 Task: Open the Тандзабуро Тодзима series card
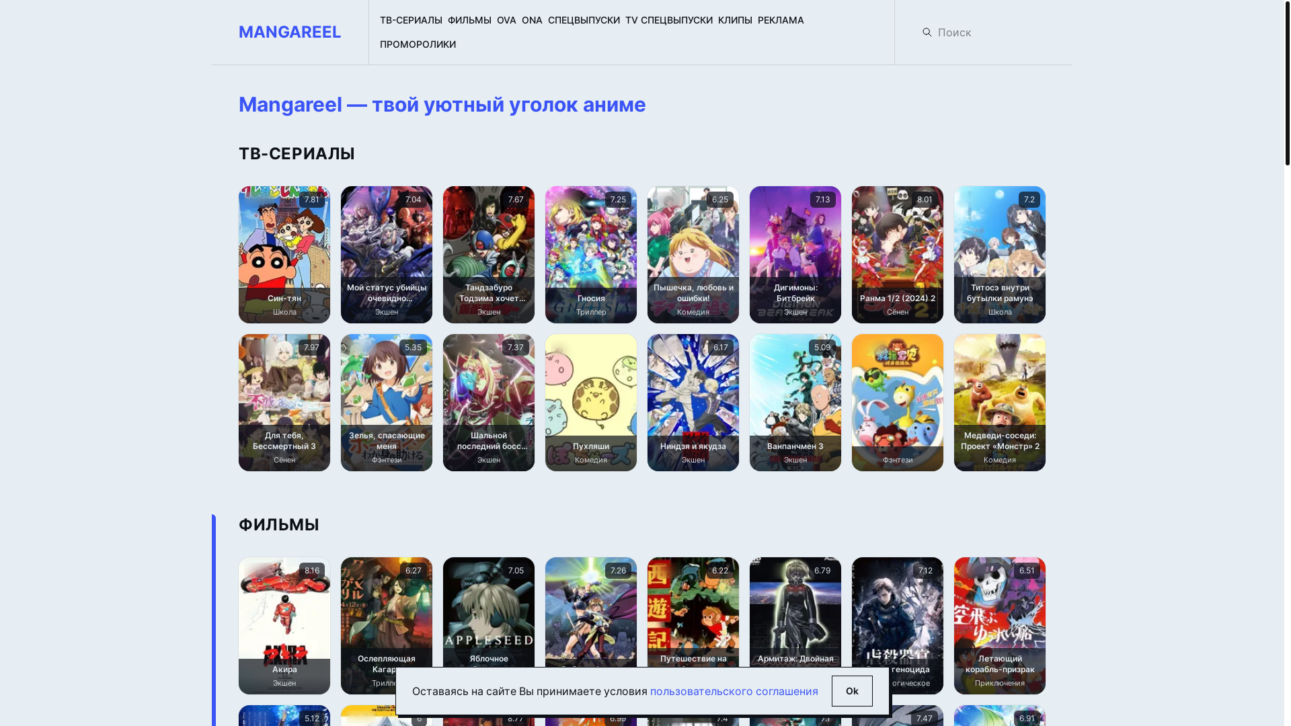point(489,255)
